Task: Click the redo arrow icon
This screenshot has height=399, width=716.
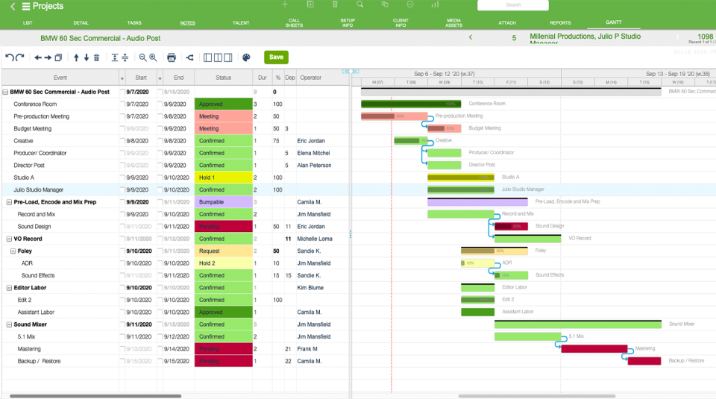Action: [20, 57]
